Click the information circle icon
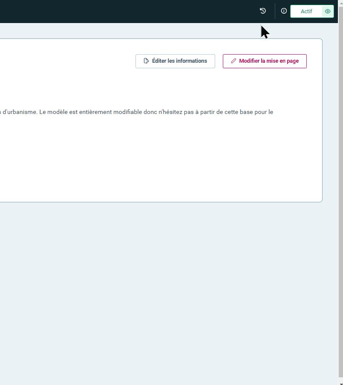 (x=284, y=11)
